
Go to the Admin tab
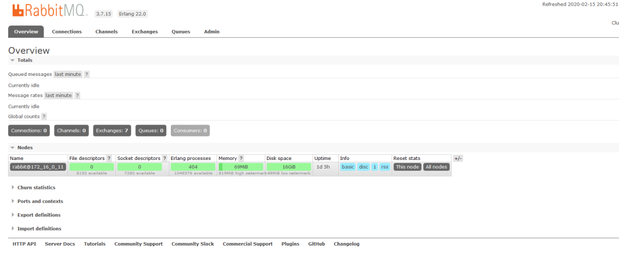pyautogui.click(x=211, y=32)
